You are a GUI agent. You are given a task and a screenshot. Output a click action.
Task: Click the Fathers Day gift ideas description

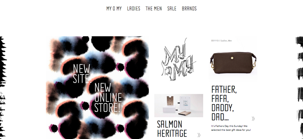coord(231,128)
